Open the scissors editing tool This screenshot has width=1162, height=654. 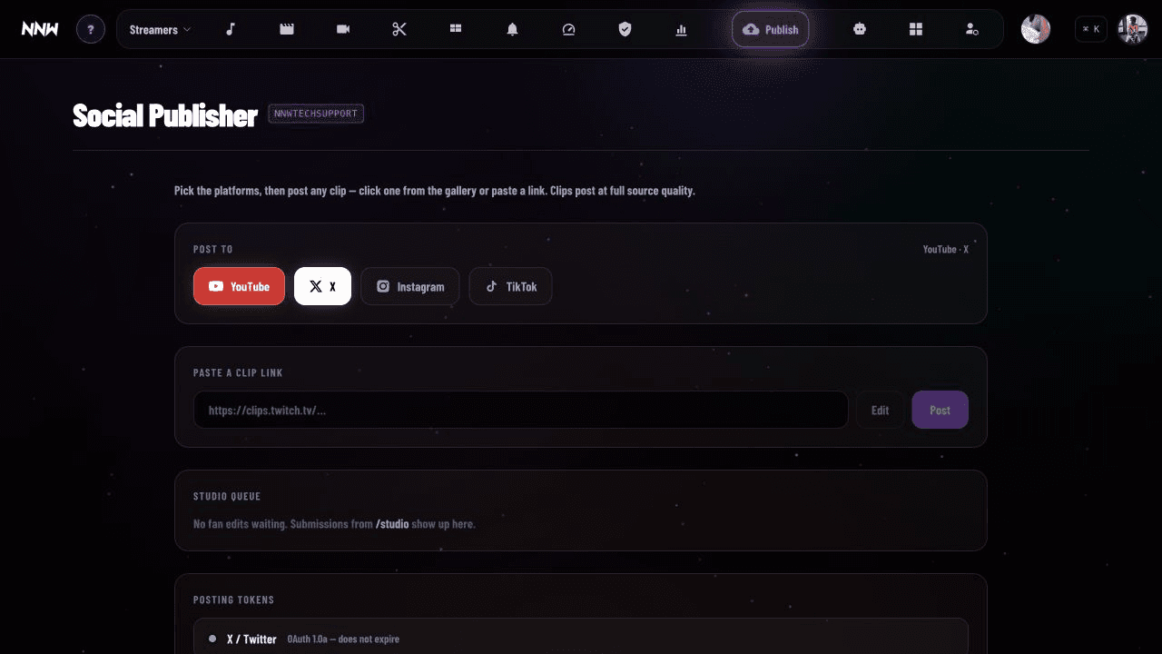399,30
